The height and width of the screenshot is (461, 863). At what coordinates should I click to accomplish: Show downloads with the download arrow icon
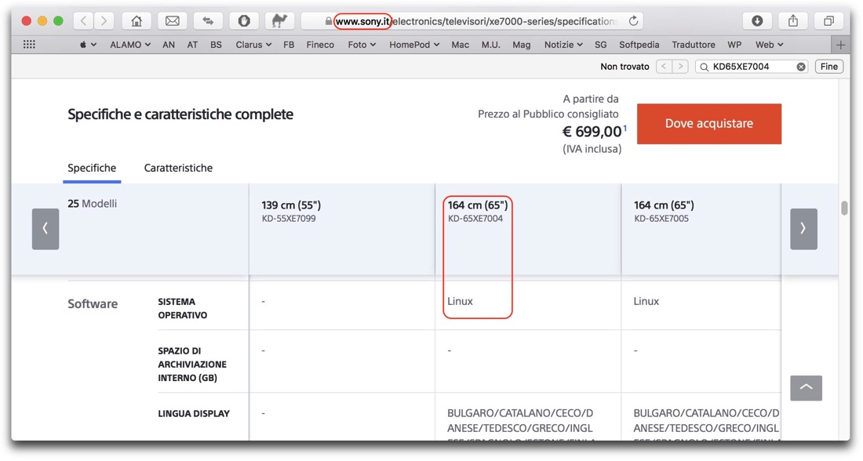(x=757, y=21)
